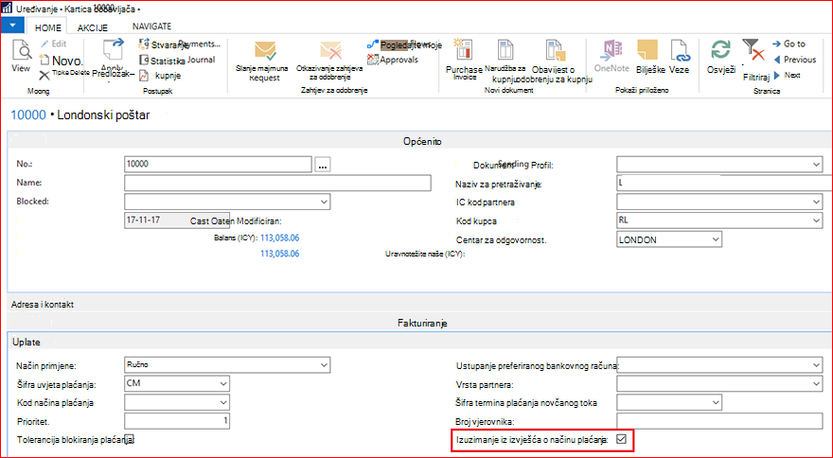Viewport: 833px width, 458px height.
Task: Expand Adresa i kontakt section
Action: click(x=43, y=305)
